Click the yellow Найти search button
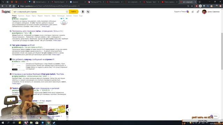Screen dimensions: 223x125 tap(74, 12)
